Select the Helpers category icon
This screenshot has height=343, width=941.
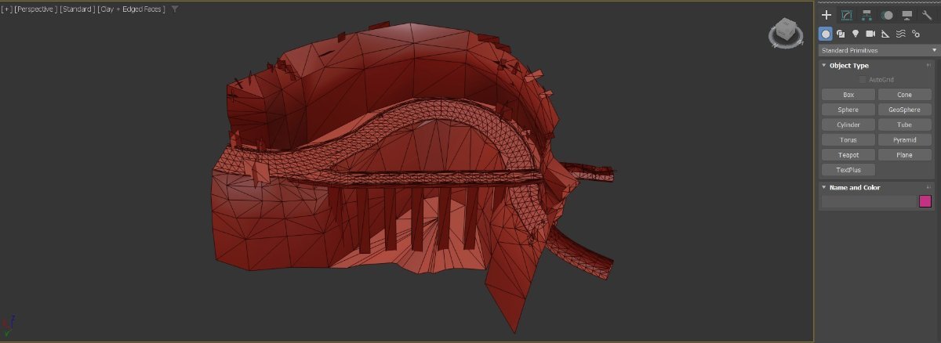(885, 34)
